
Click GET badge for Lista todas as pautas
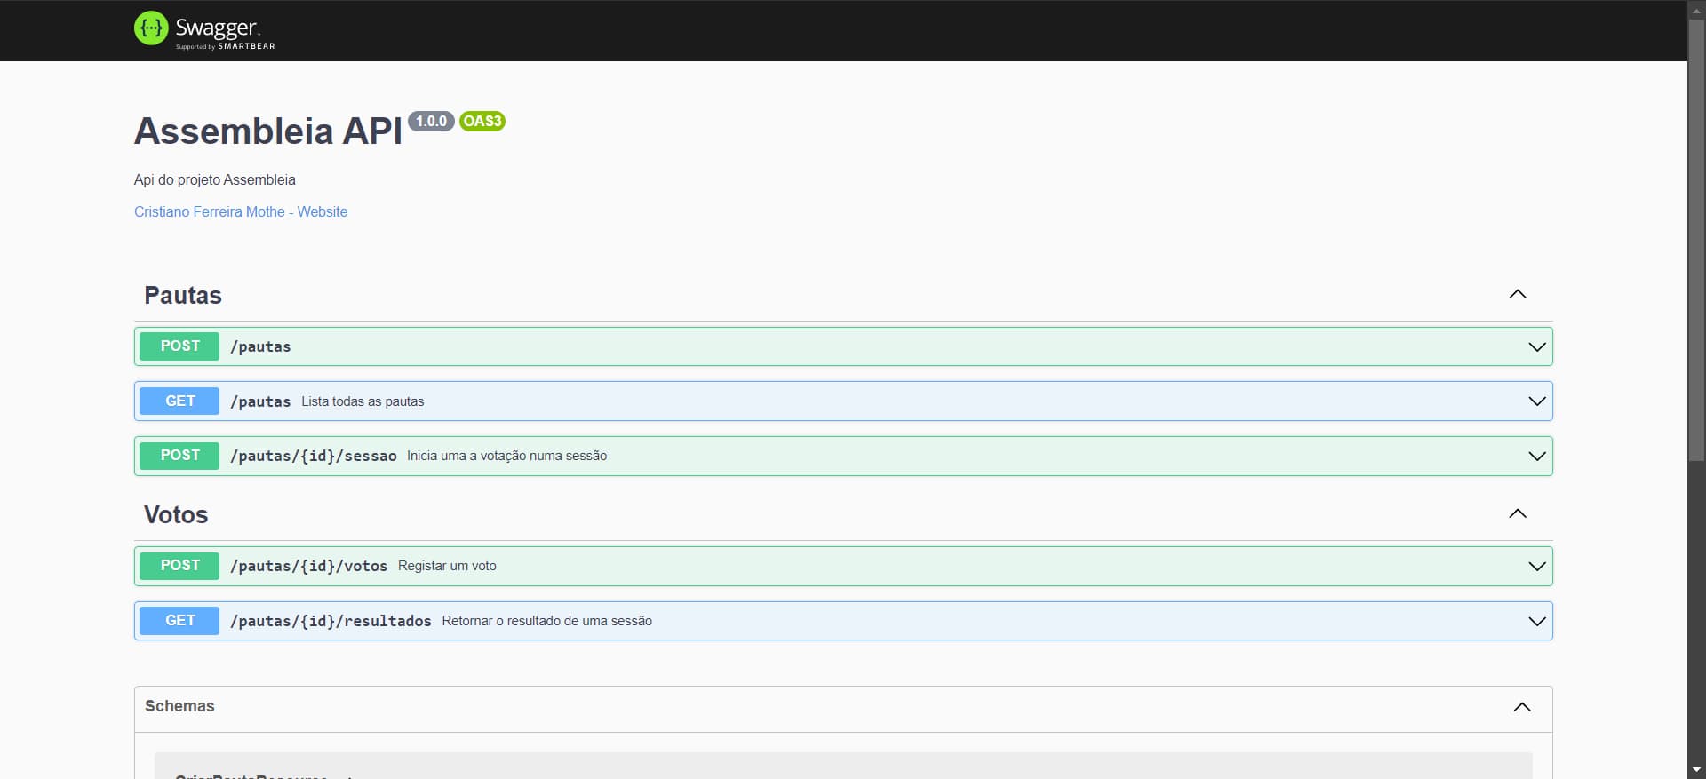coord(179,401)
